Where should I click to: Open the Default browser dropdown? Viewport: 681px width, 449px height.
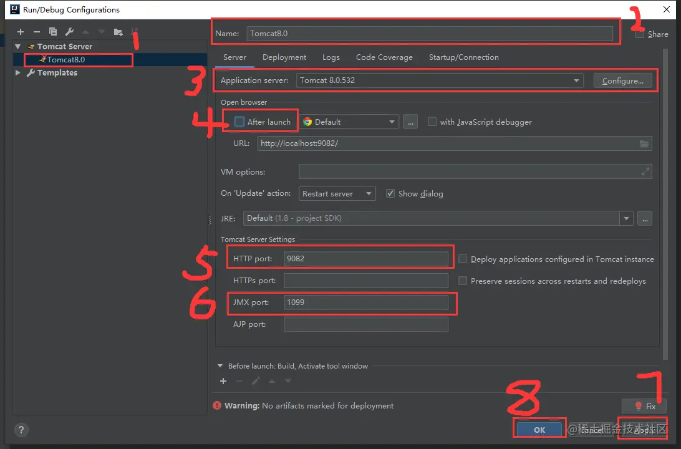[349, 122]
